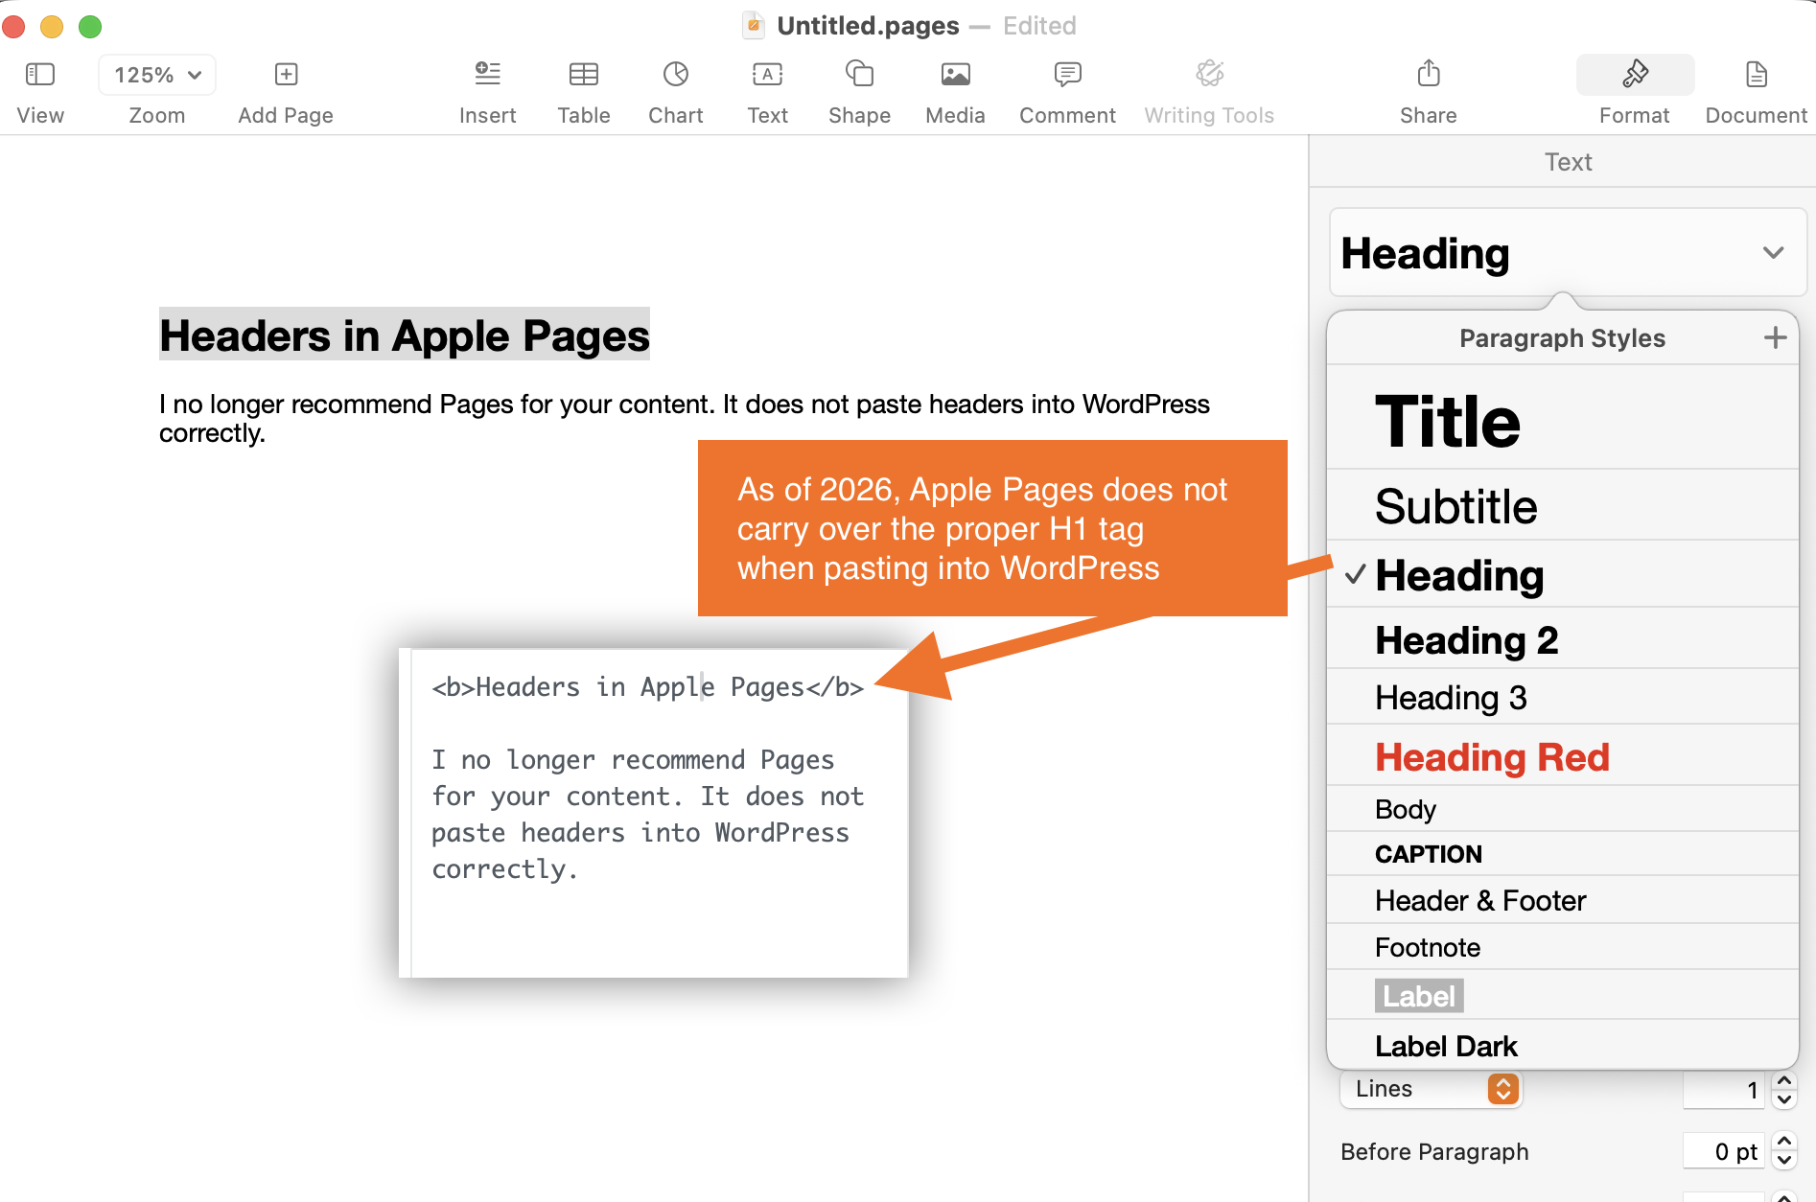Select the checked Heading style
The height and width of the screenshot is (1202, 1816).
coord(1562,575)
